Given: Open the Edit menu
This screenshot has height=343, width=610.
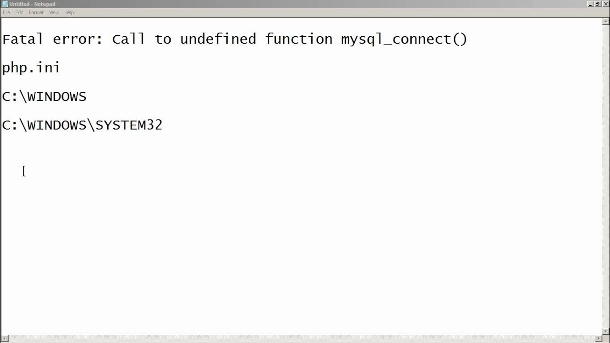Looking at the screenshot, I should (x=19, y=12).
